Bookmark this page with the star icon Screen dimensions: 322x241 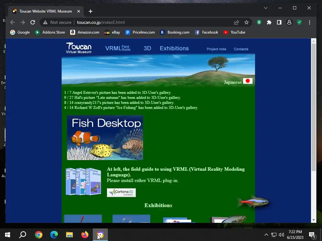[247, 22]
